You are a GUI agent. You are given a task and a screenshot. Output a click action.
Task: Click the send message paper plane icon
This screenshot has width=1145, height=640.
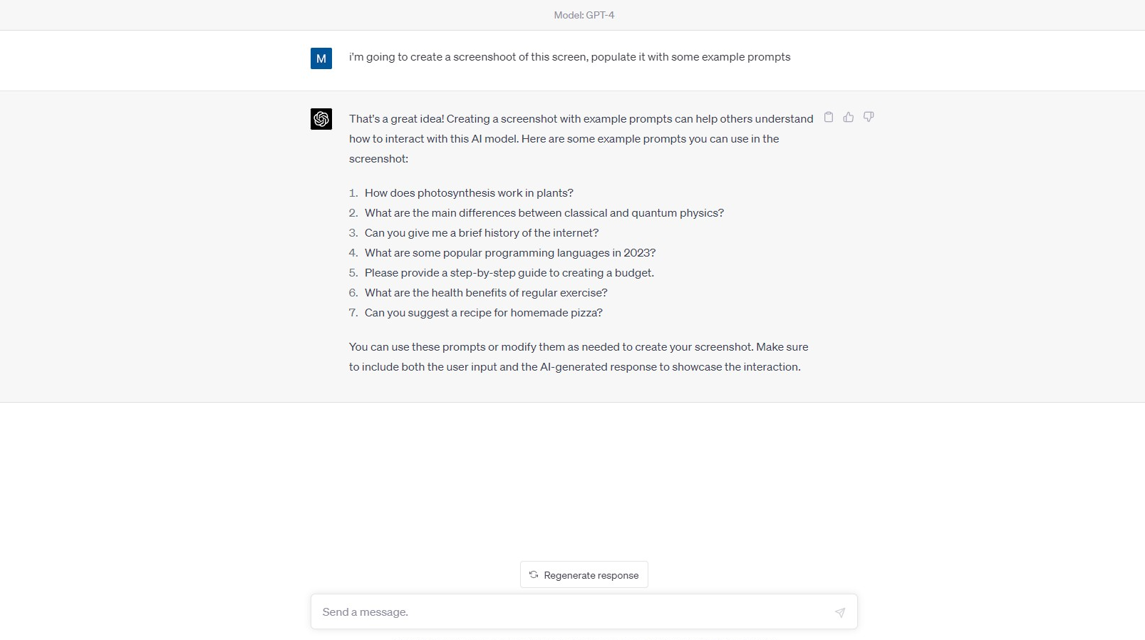841,611
